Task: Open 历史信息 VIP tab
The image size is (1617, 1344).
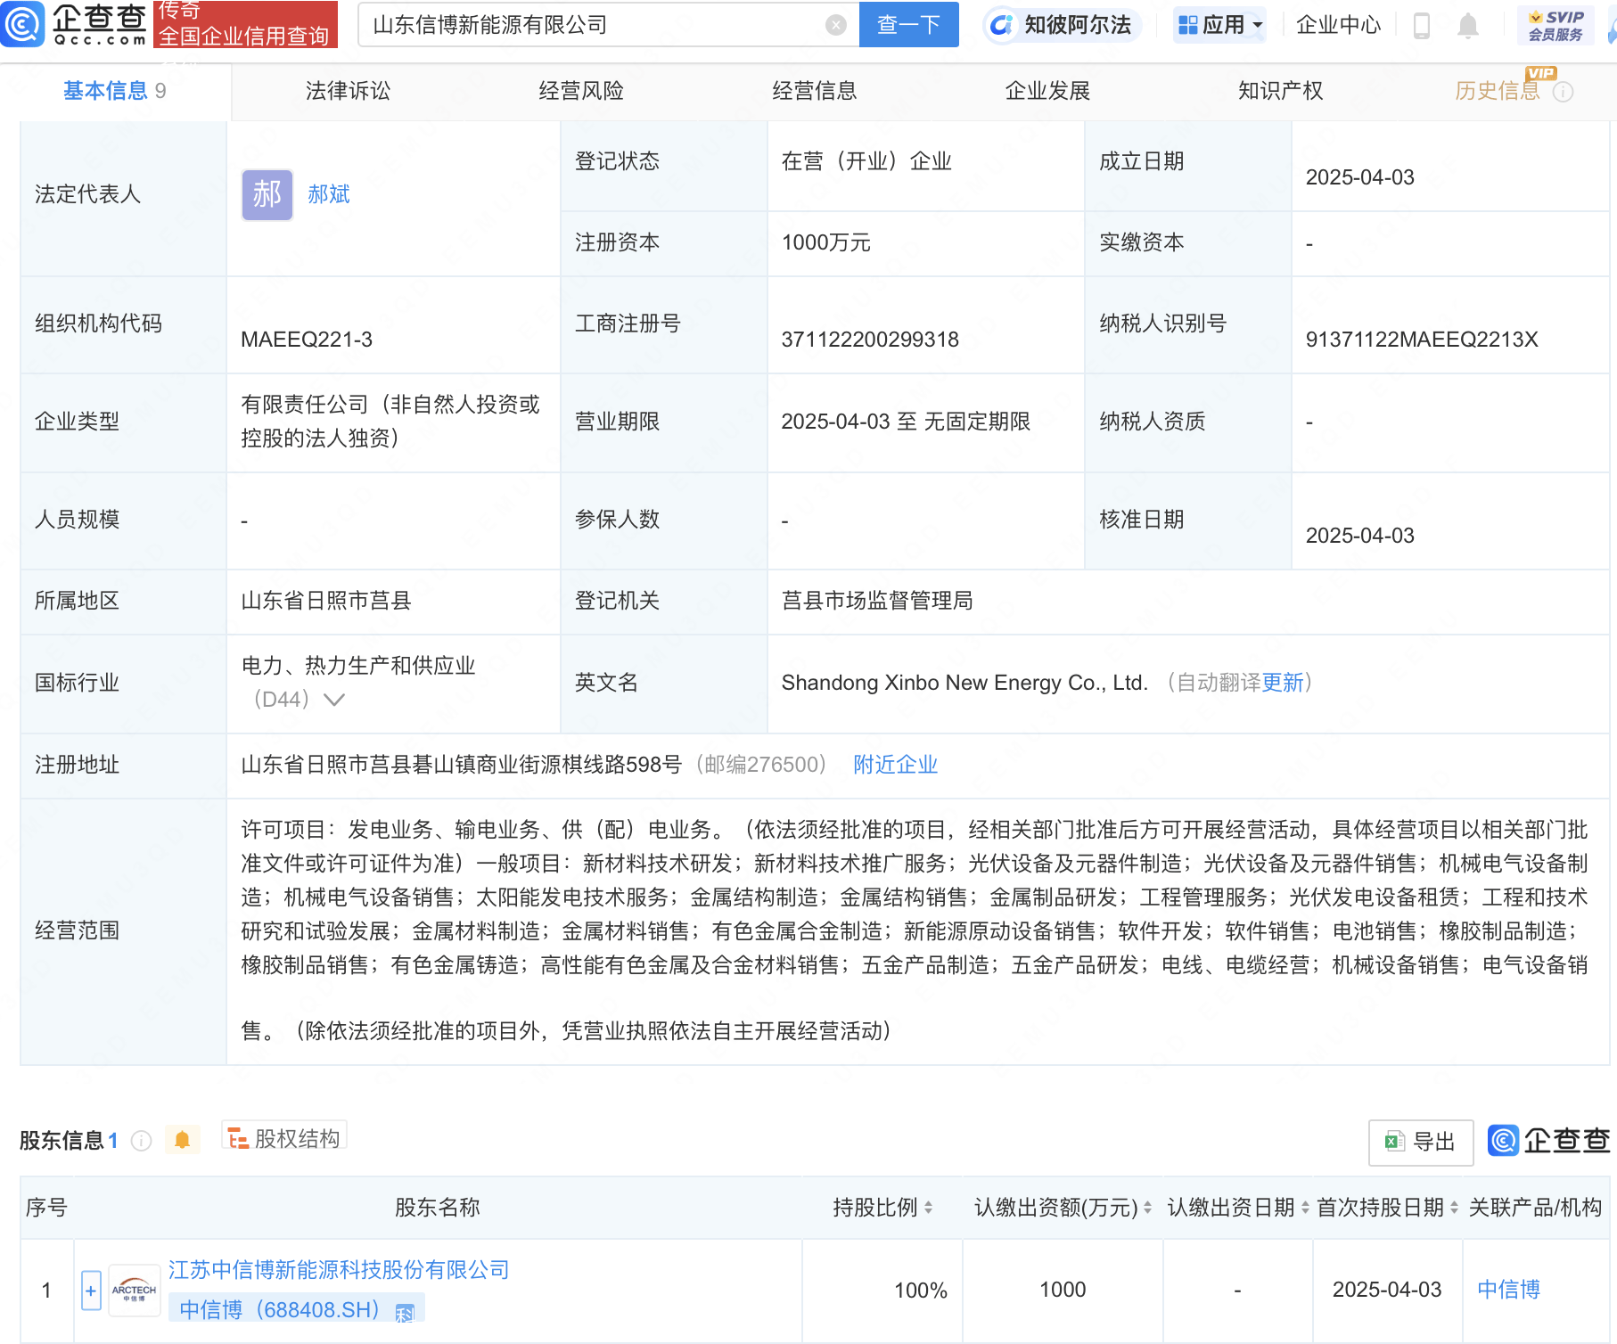Action: [1498, 91]
